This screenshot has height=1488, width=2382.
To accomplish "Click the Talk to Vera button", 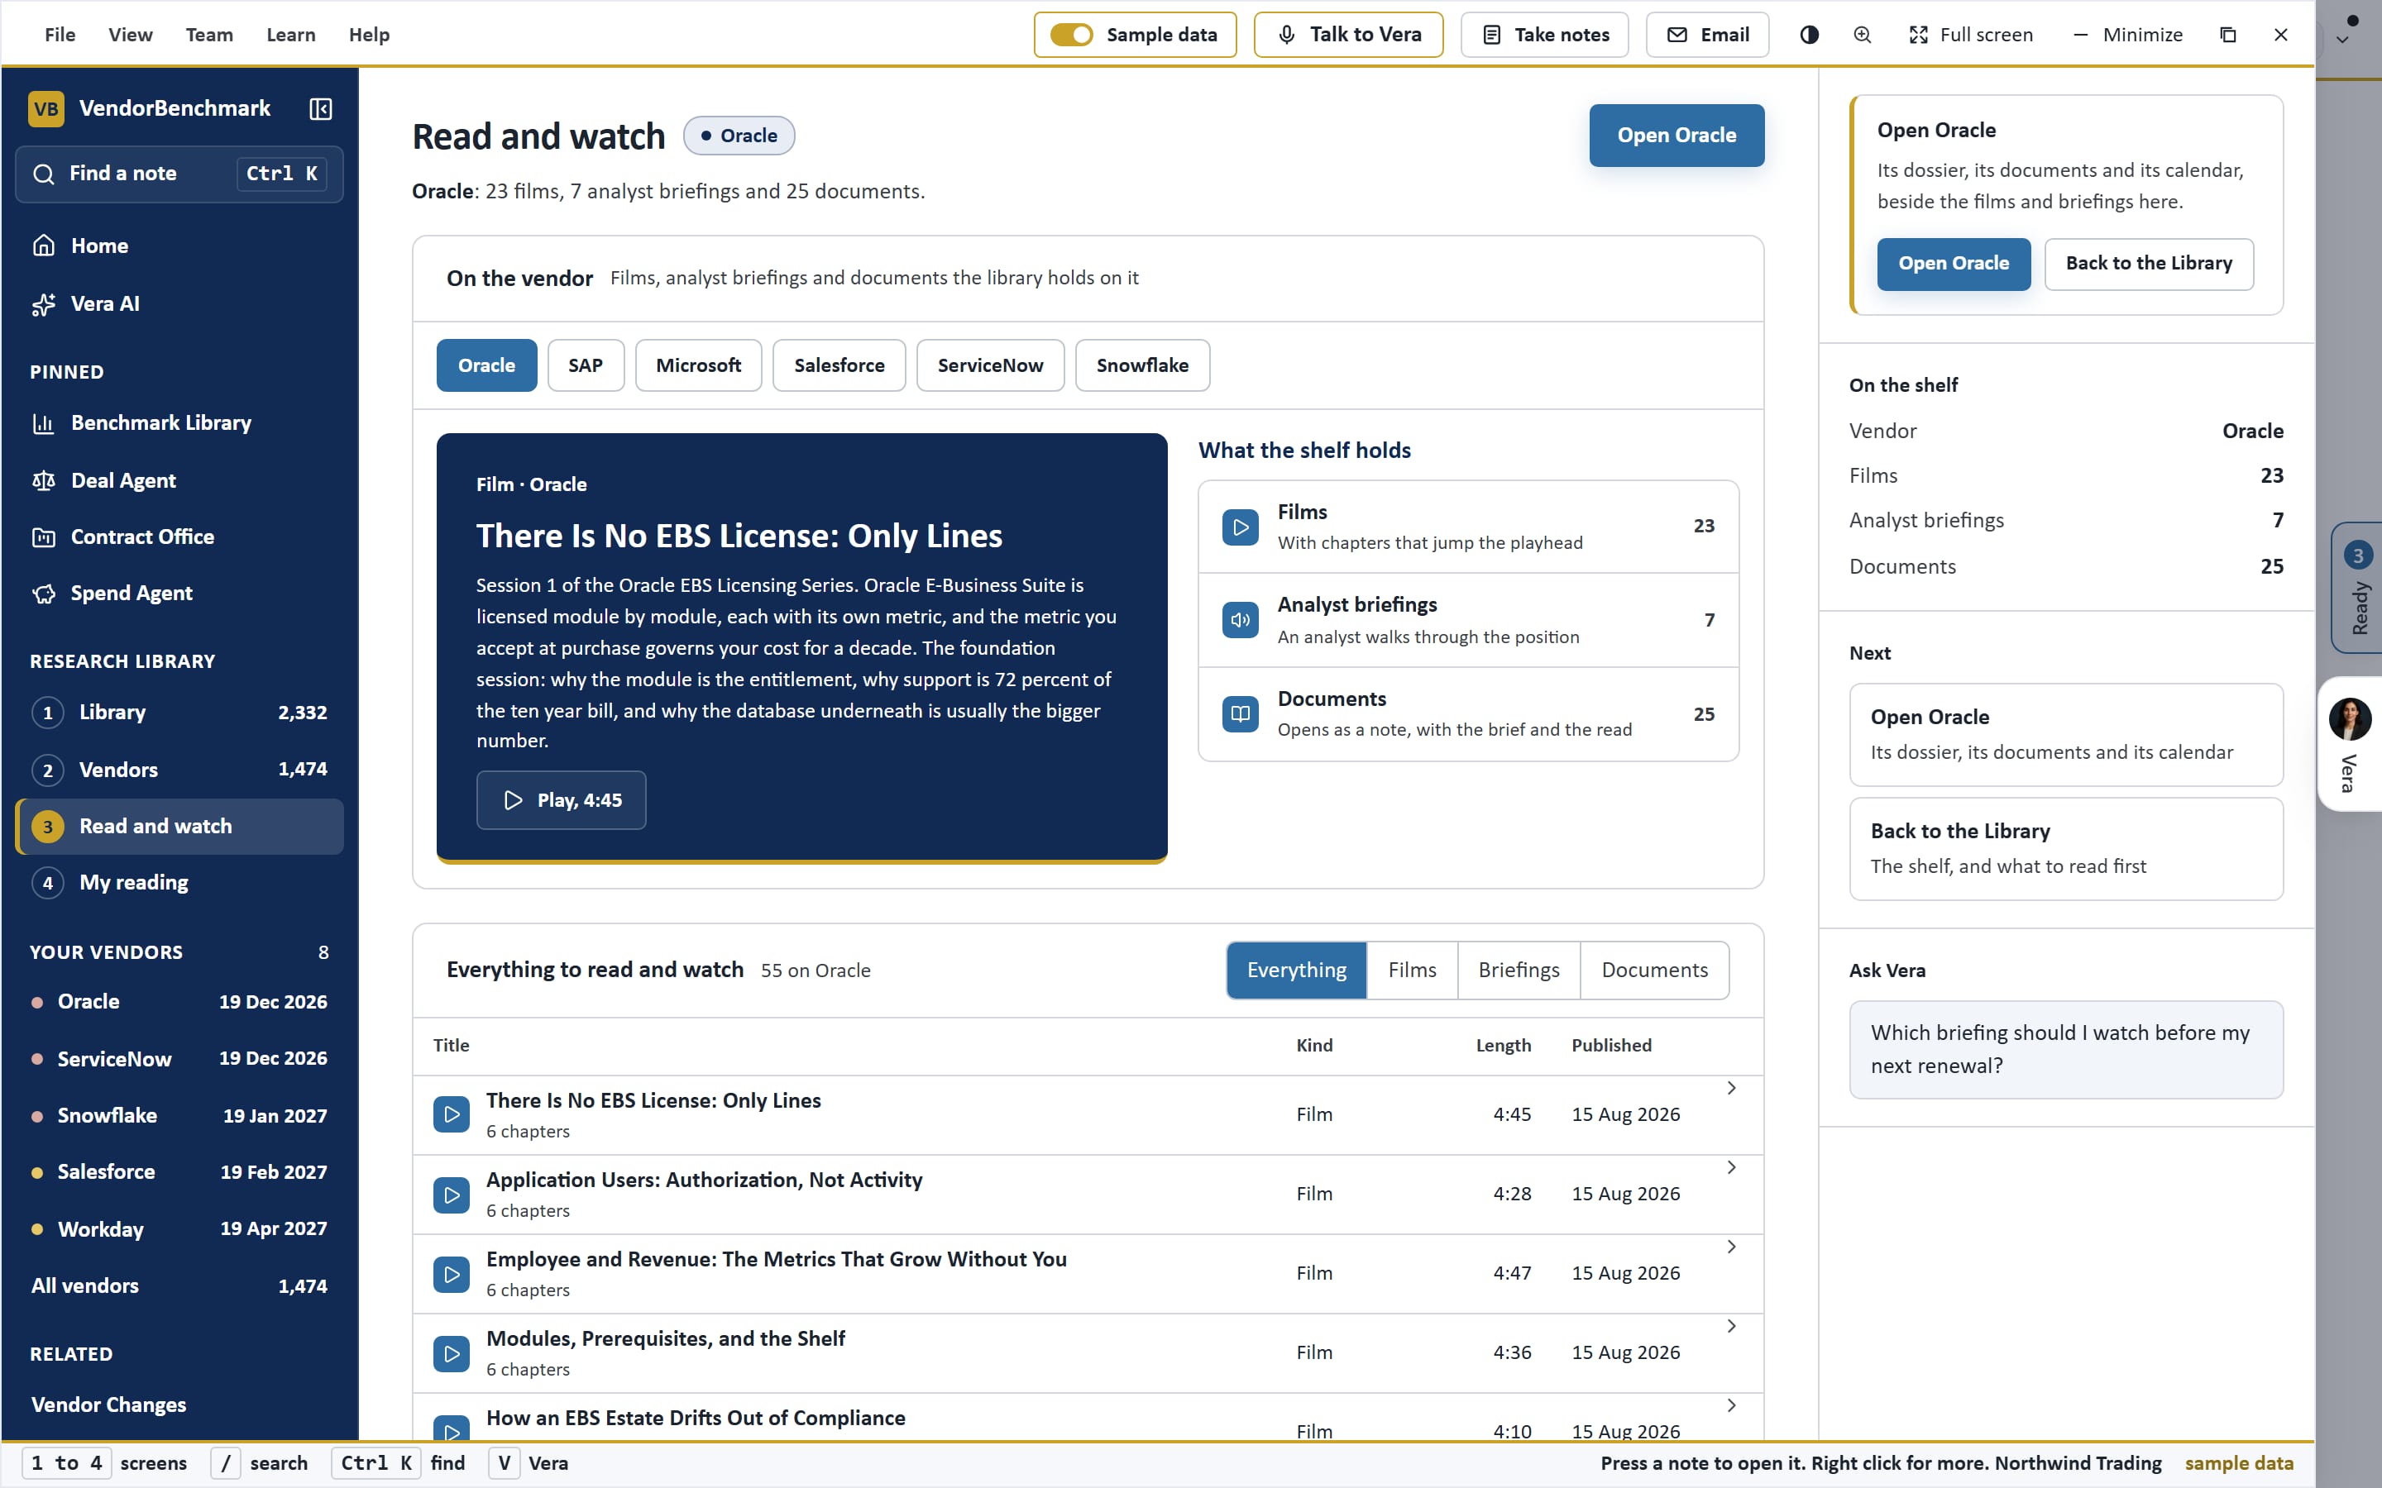I will 1348,35.
